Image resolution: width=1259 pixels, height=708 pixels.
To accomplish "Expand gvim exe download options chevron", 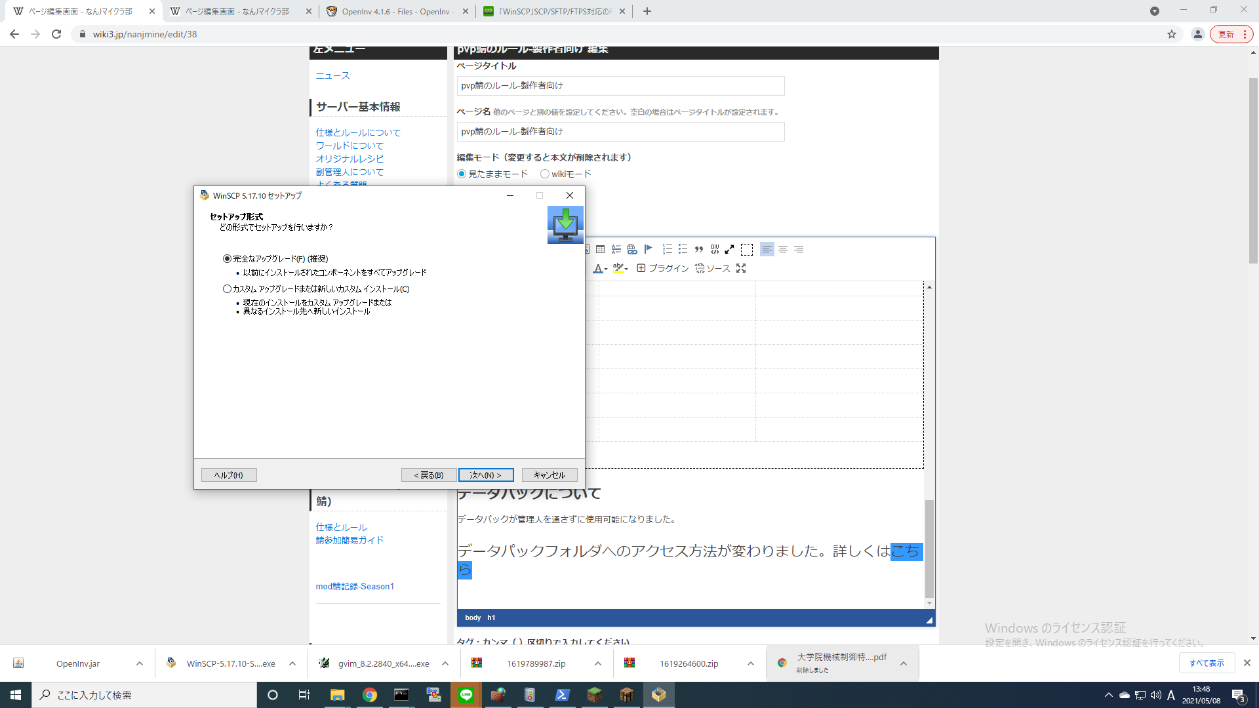I will click(445, 663).
